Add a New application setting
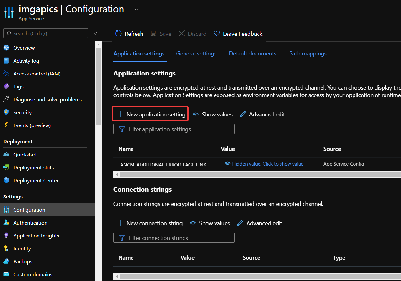 [151, 115]
